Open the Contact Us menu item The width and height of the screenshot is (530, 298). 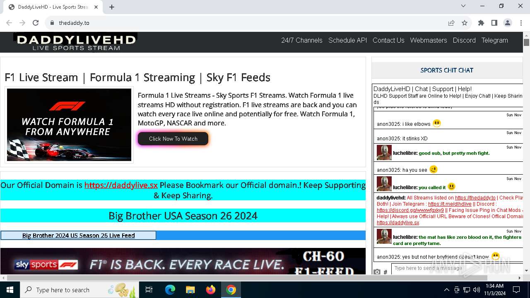coord(388,40)
